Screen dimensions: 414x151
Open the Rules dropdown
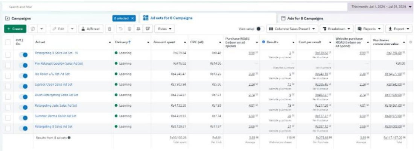coord(164,29)
